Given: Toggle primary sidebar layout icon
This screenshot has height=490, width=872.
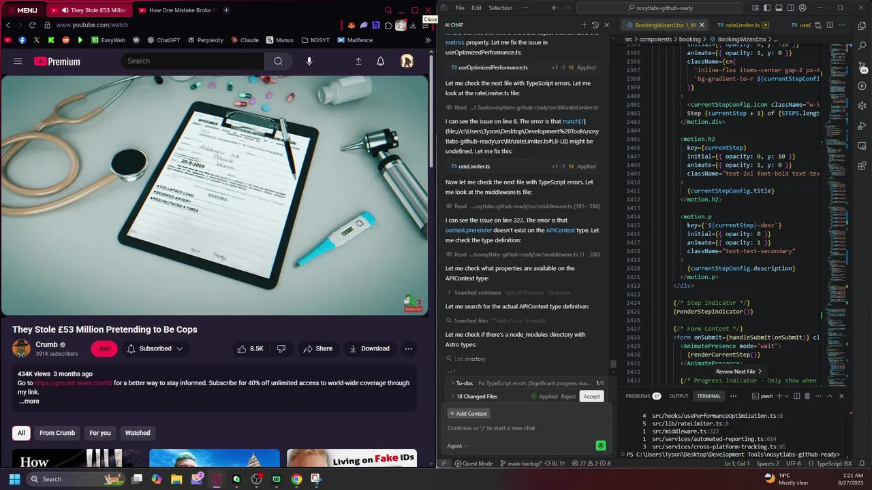Looking at the screenshot, I should [767, 8].
